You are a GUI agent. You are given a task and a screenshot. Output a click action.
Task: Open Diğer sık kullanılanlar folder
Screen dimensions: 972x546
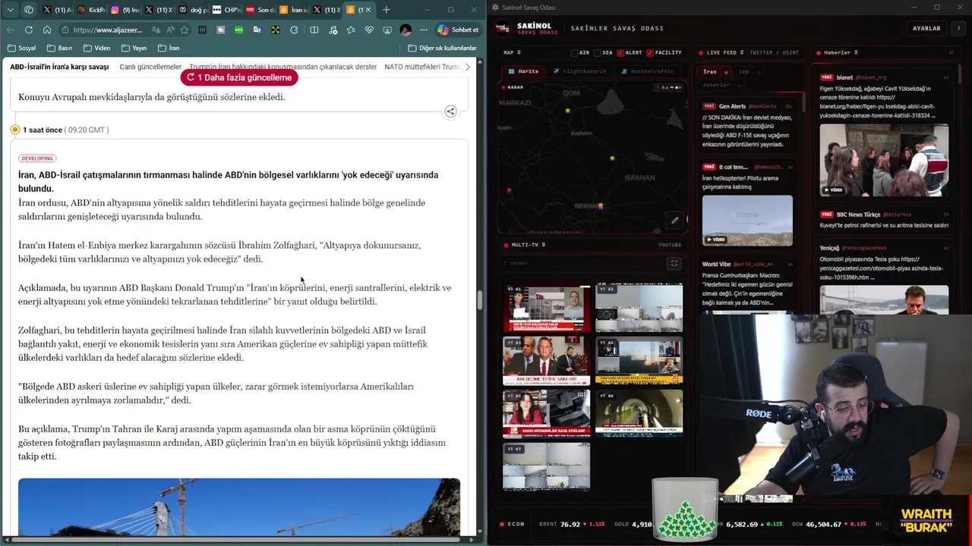coord(443,48)
